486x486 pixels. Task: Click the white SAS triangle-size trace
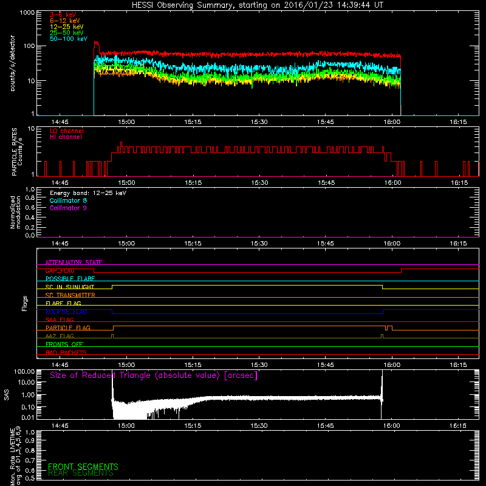[x=247, y=399]
